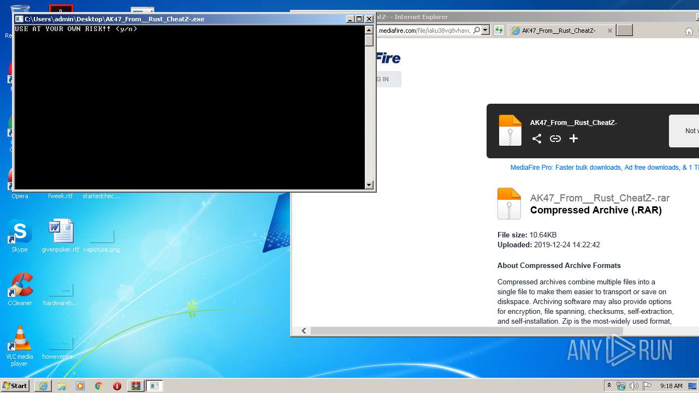Click About Compressed Archive Formats heading
The height and width of the screenshot is (393, 699).
point(559,265)
